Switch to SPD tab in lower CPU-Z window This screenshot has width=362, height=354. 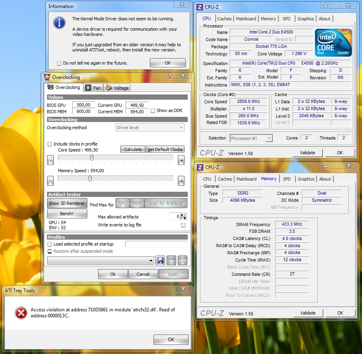click(x=287, y=179)
